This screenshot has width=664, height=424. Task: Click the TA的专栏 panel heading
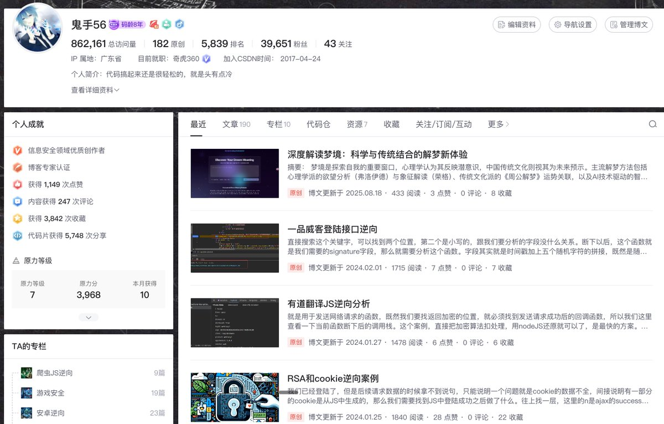[29, 347]
